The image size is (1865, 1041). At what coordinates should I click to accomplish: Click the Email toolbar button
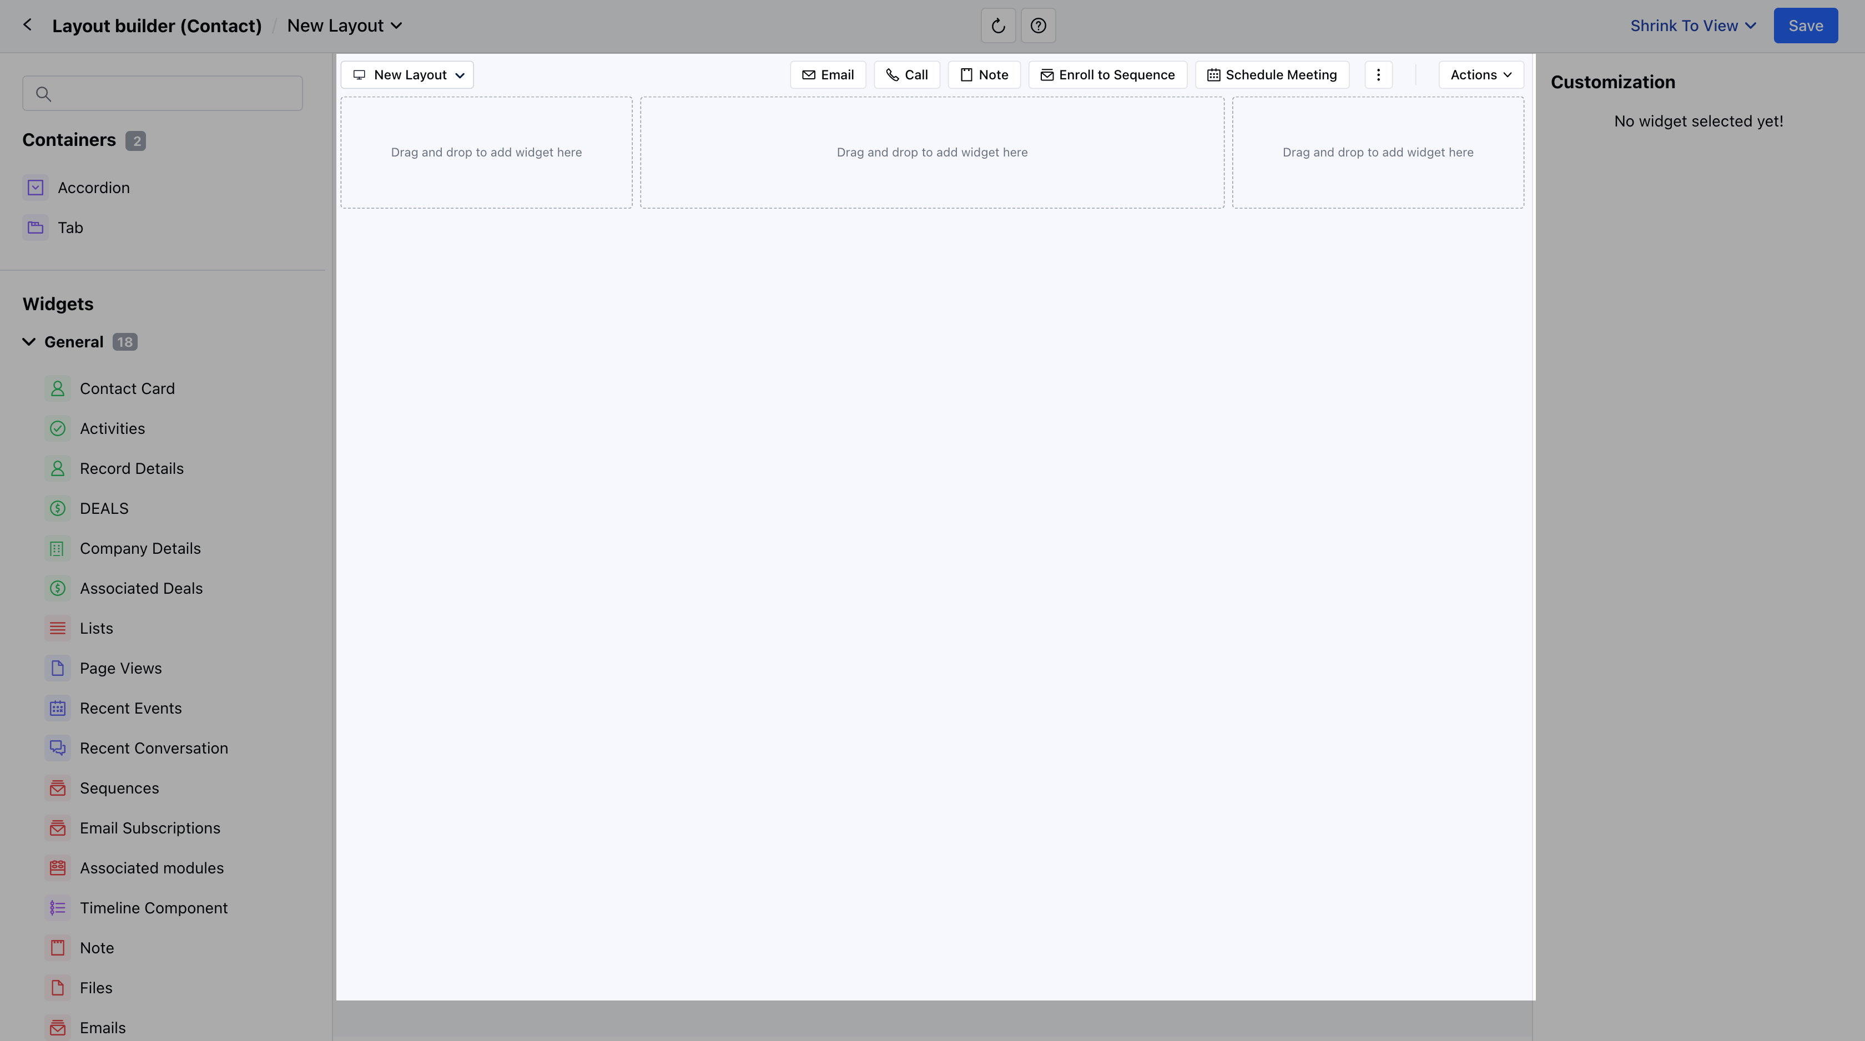pyautogui.click(x=828, y=74)
